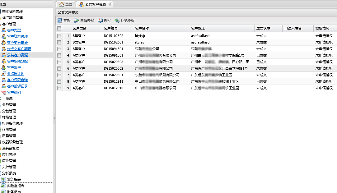Switch to the 桌面 tab
This screenshot has width=337, height=193.
tap(66, 4)
